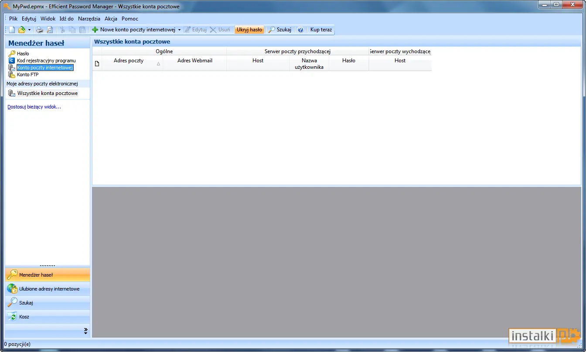
Task: Open the dropdown arrow beside Nowe konto poczty internetowej
Action: pos(179,30)
